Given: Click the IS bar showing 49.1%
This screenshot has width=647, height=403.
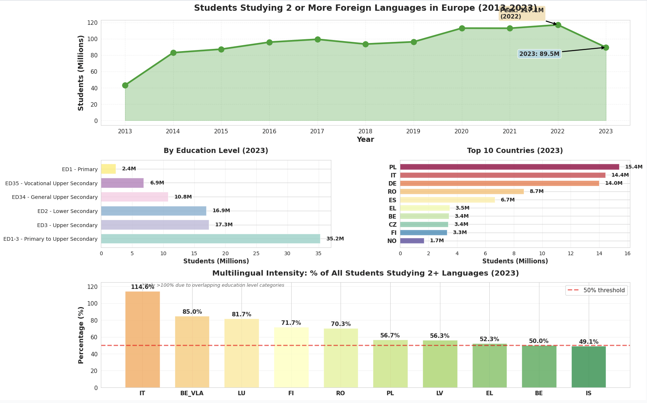Looking at the screenshot, I should (x=589, y=367).
